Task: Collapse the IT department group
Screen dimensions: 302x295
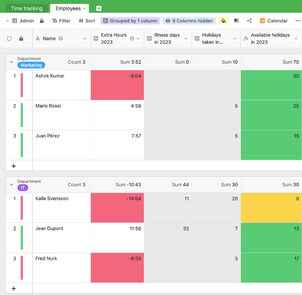Action: (11, 185)
